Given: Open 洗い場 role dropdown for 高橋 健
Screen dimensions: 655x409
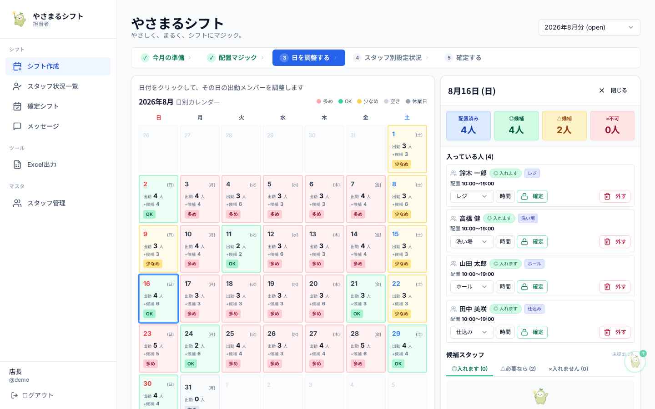Looking at the screenshot, I should 472,242.
